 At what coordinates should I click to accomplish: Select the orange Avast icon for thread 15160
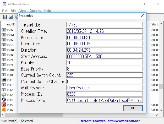tap(4, 110)
